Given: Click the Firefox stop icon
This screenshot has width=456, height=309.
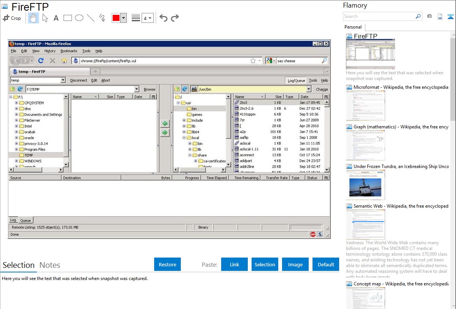Looking at the screenshot, I should click(x=53, y=61).
